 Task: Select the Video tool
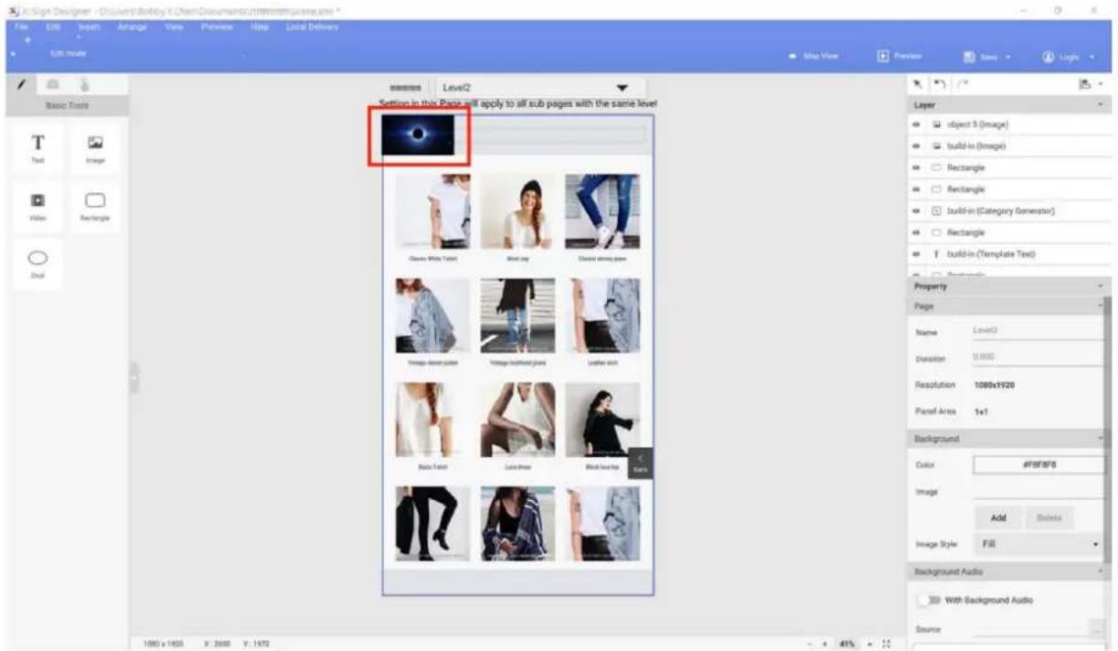38,205
